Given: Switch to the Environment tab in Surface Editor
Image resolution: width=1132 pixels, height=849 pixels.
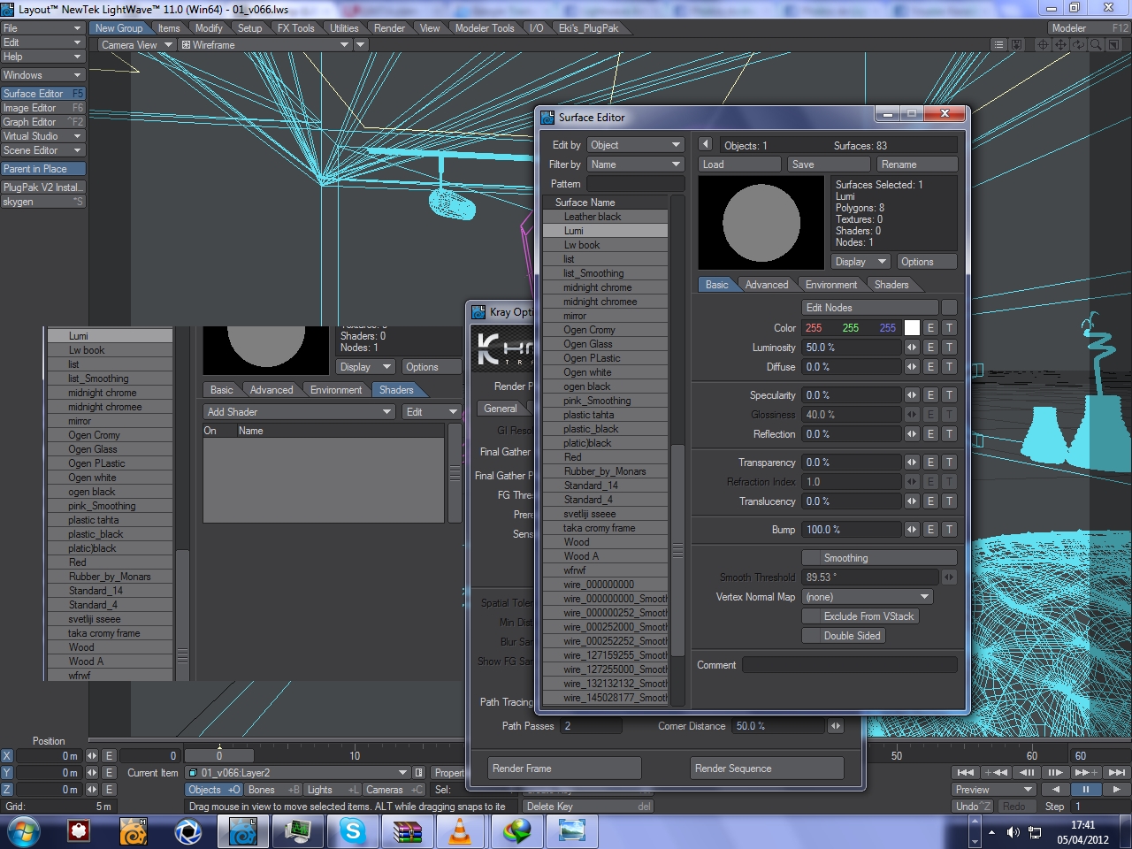Looking at the screenshot, I should 830,285.
